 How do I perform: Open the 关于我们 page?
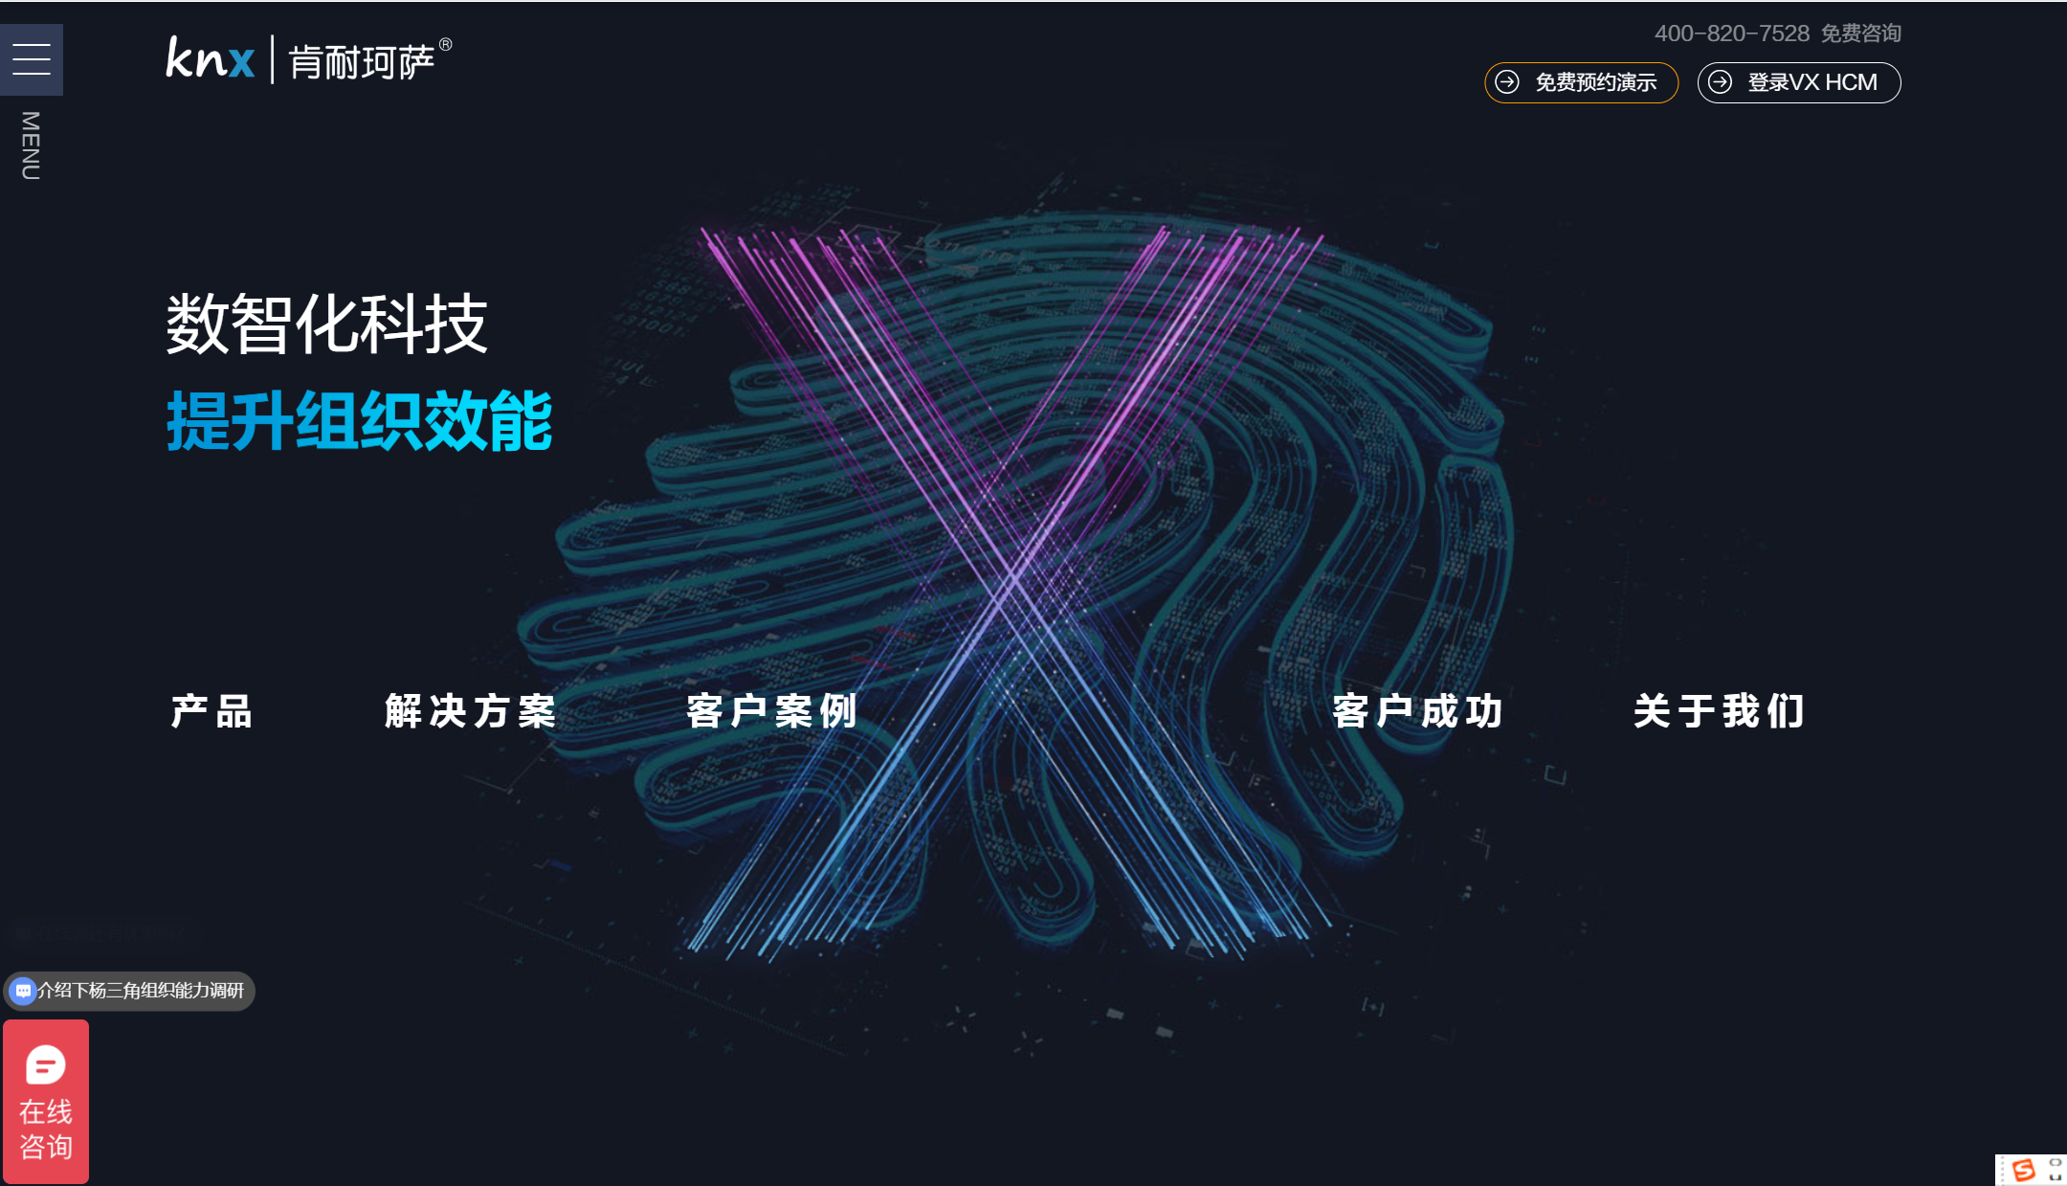(1719, 711)
